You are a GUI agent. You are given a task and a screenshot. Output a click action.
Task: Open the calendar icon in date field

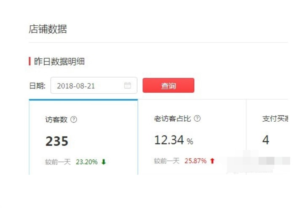(128, 85)
